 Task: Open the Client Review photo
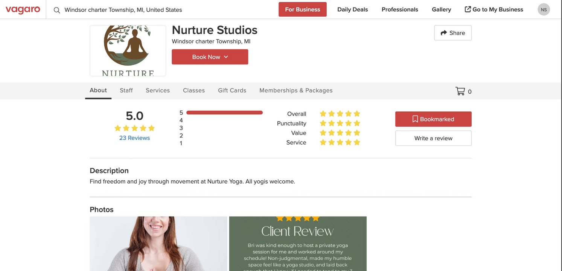pos(298,244)
